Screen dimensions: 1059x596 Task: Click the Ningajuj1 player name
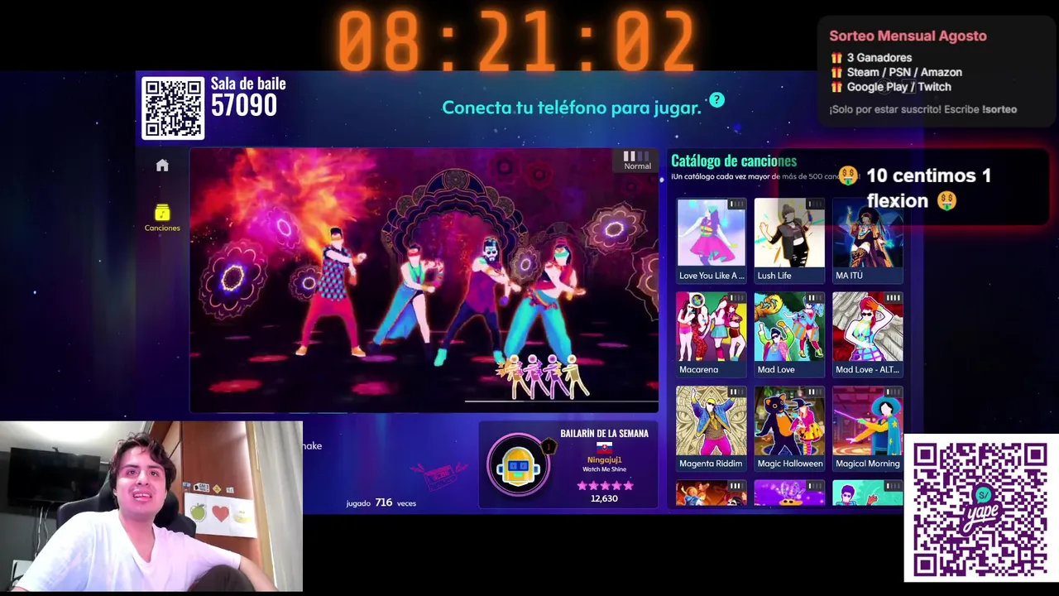click(x=604, y=459)
